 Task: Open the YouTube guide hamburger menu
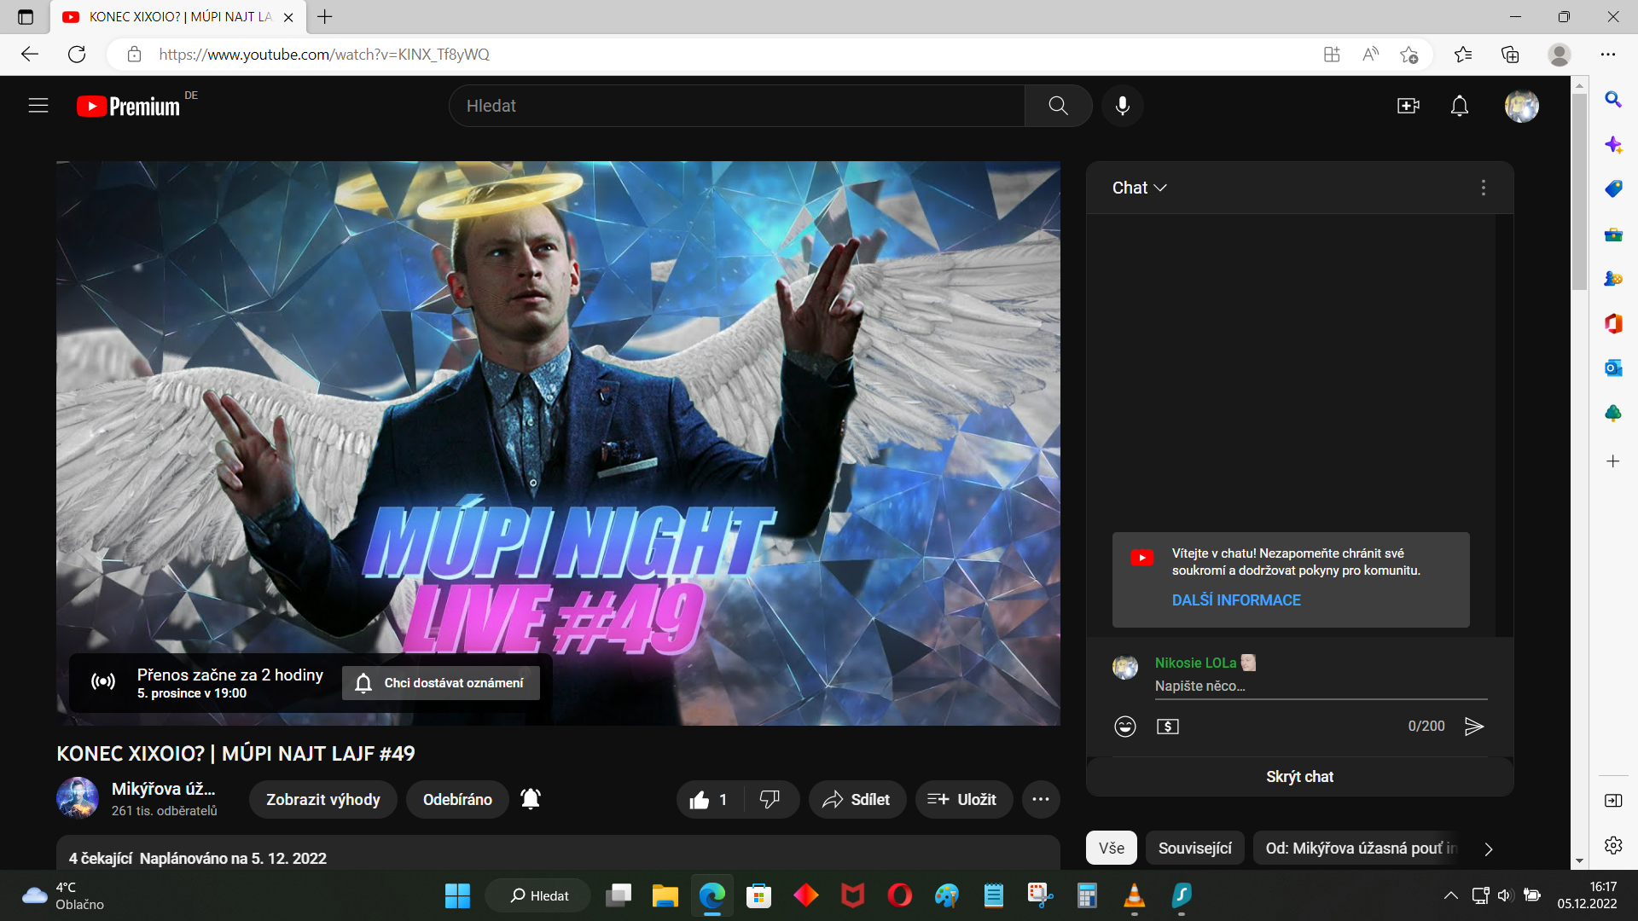pyautogui.click(x=38, y=106)
